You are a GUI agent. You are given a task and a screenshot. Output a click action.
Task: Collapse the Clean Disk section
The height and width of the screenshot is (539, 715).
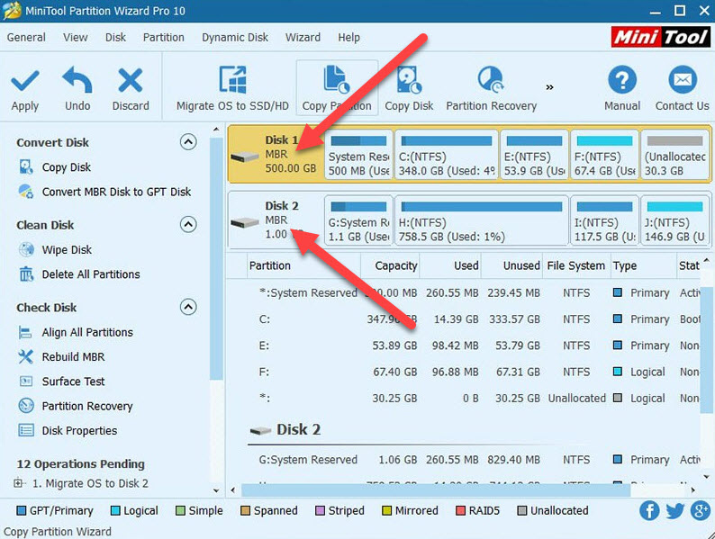tap(188, 225)
